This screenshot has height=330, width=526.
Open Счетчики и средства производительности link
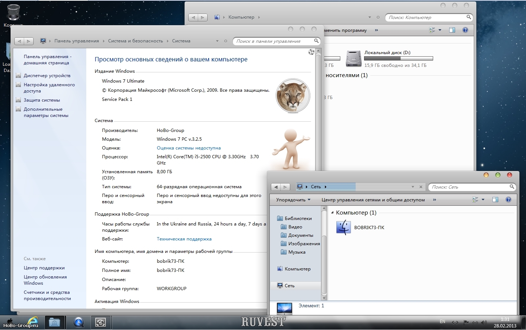(x=47, y=295)
